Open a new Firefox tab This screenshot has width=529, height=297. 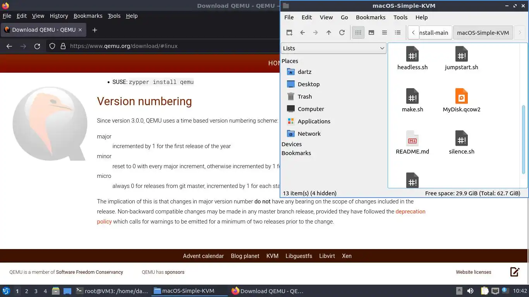click(94, 30)
